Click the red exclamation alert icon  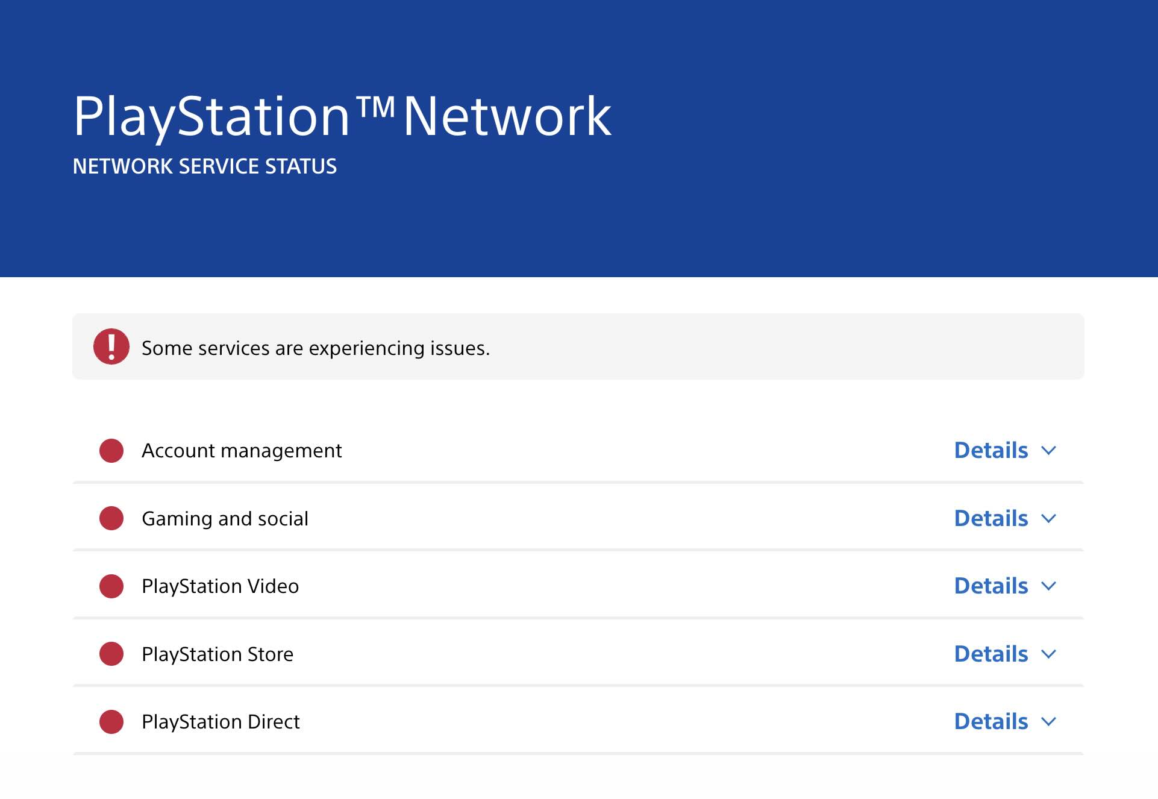[111, 346]
